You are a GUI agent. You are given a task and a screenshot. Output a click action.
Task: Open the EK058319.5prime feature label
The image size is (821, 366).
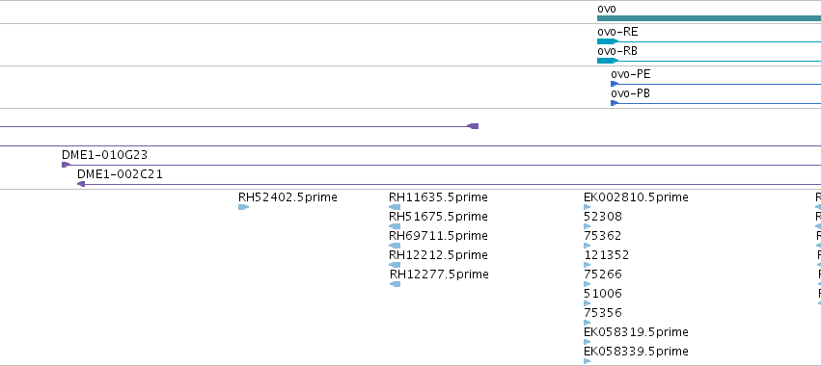point(636,332)
